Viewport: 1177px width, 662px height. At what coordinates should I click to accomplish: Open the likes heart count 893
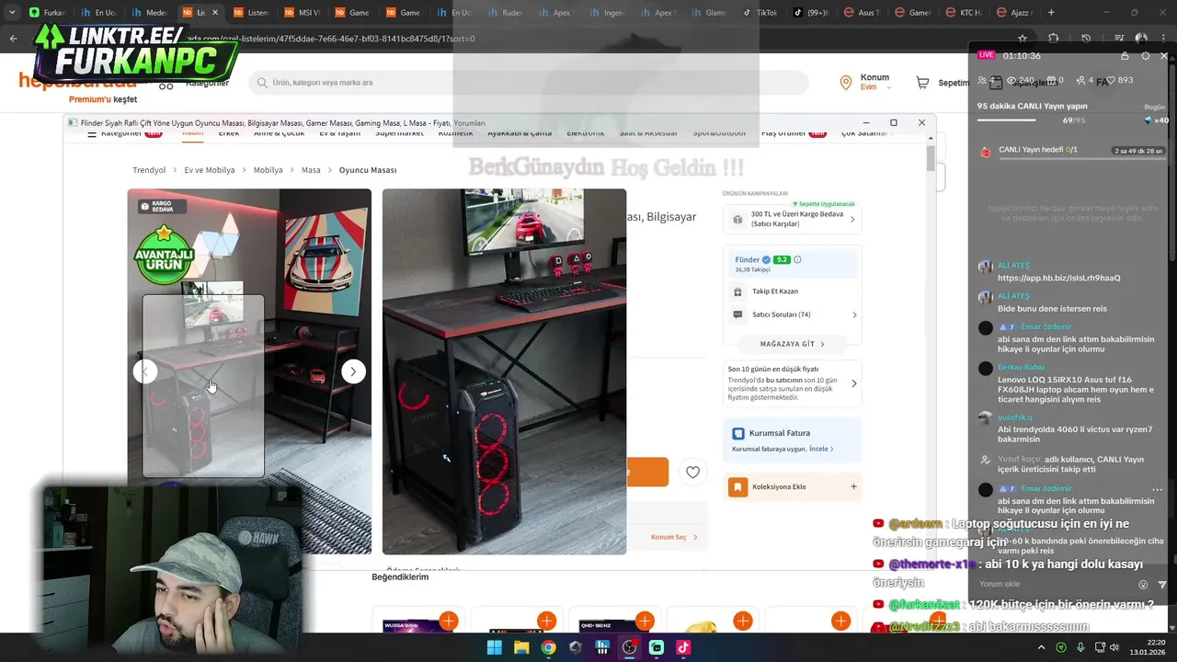coord(1120,81)
